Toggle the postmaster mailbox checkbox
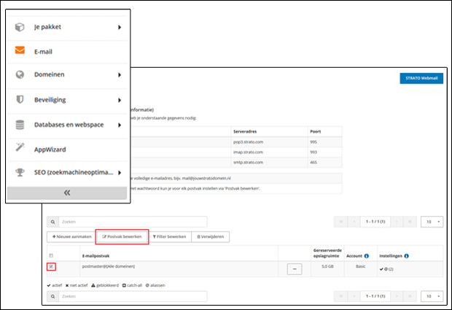The height and width of the screenshot is (310, 452). (50, 267)
